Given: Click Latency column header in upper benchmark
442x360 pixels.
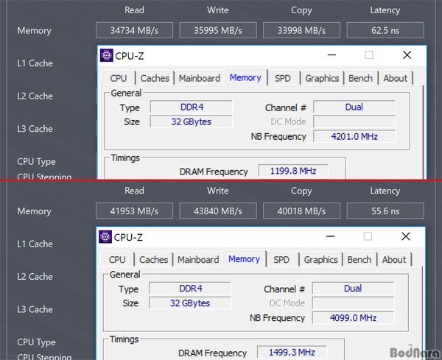Looking at the screenshot, I should coord(385,10).
